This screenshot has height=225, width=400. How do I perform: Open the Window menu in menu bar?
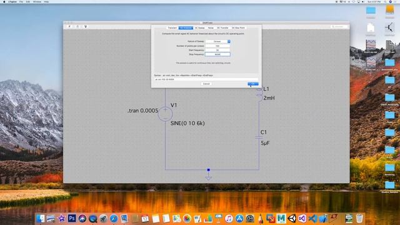37,1
